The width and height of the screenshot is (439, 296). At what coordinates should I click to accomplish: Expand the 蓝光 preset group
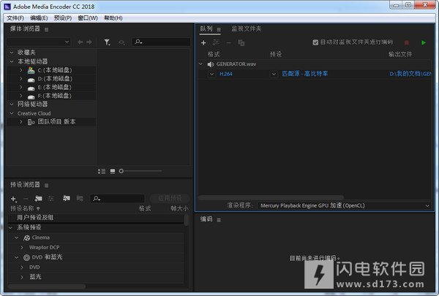click(22, 277)
